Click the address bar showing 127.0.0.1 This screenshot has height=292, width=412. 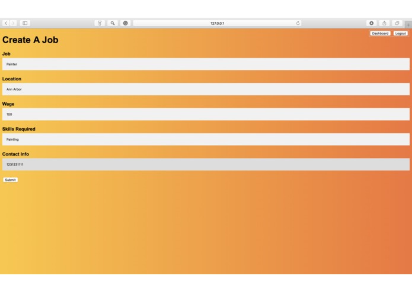coord(217,23)
